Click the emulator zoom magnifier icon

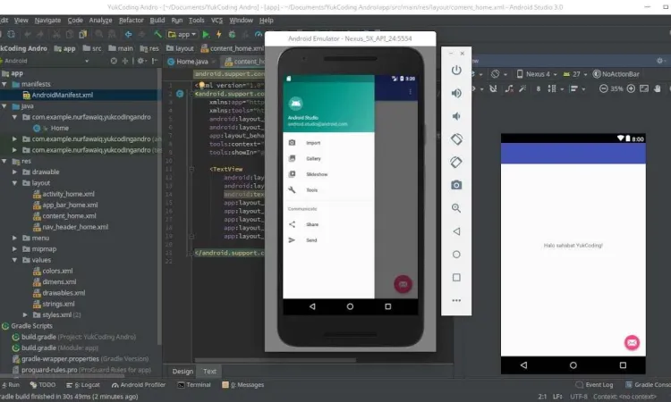(x=456, y=208)
